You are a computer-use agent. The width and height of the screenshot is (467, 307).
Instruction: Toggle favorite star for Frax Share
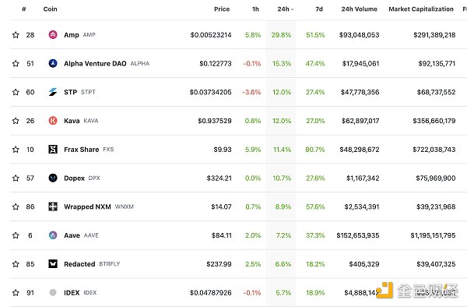[x=16, y=150]
